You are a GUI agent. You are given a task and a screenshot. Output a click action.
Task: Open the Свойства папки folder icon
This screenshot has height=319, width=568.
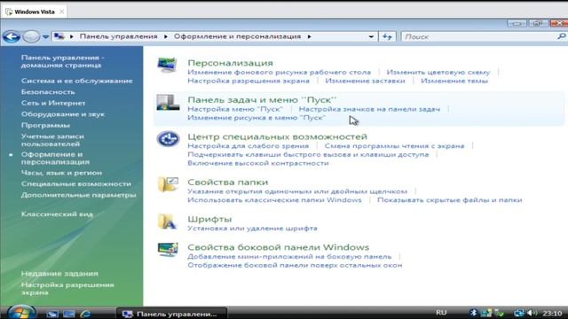coord(168,184)
